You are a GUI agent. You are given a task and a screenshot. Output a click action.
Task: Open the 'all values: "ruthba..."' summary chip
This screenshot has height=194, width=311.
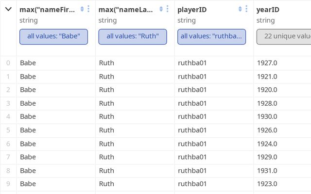(211, 36)
